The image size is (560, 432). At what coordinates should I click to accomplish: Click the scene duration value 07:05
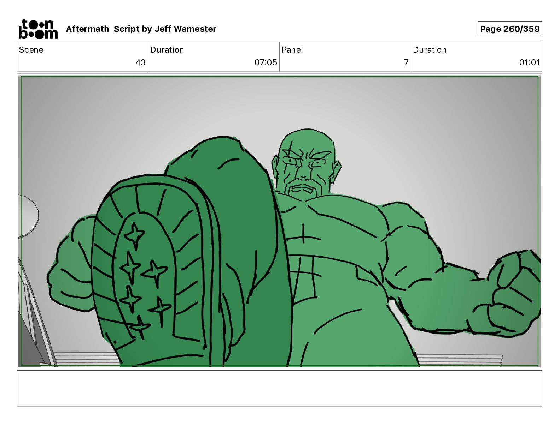(x=266, y=62)
